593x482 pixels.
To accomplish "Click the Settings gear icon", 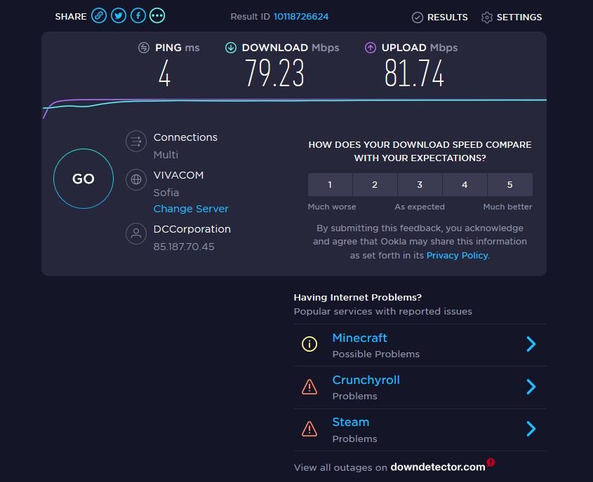I will pos(487,18).
